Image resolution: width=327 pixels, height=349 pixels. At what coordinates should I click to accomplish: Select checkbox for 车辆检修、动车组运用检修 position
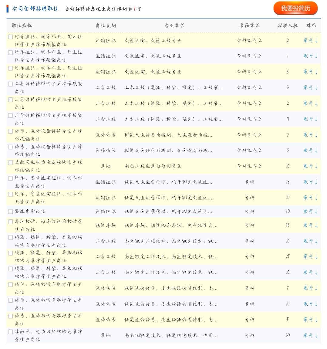click(11, 222)
